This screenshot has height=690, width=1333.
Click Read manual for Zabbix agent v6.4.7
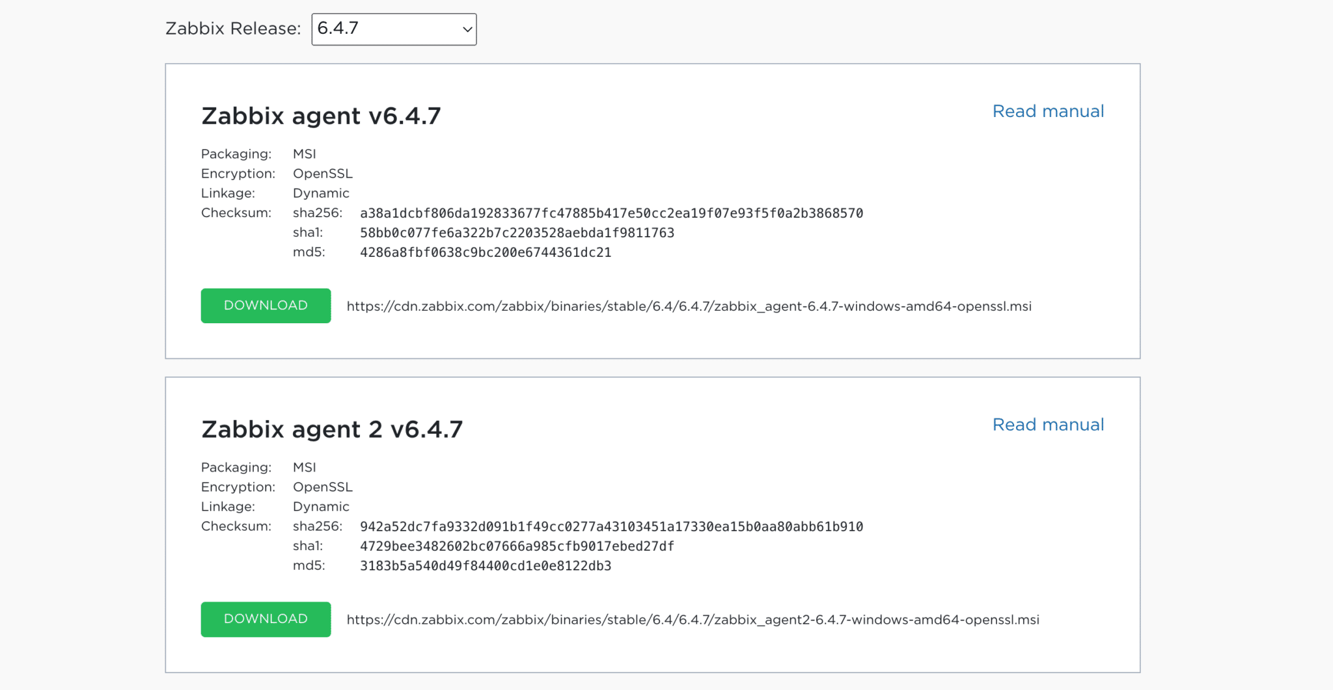tap(1047, 111)
